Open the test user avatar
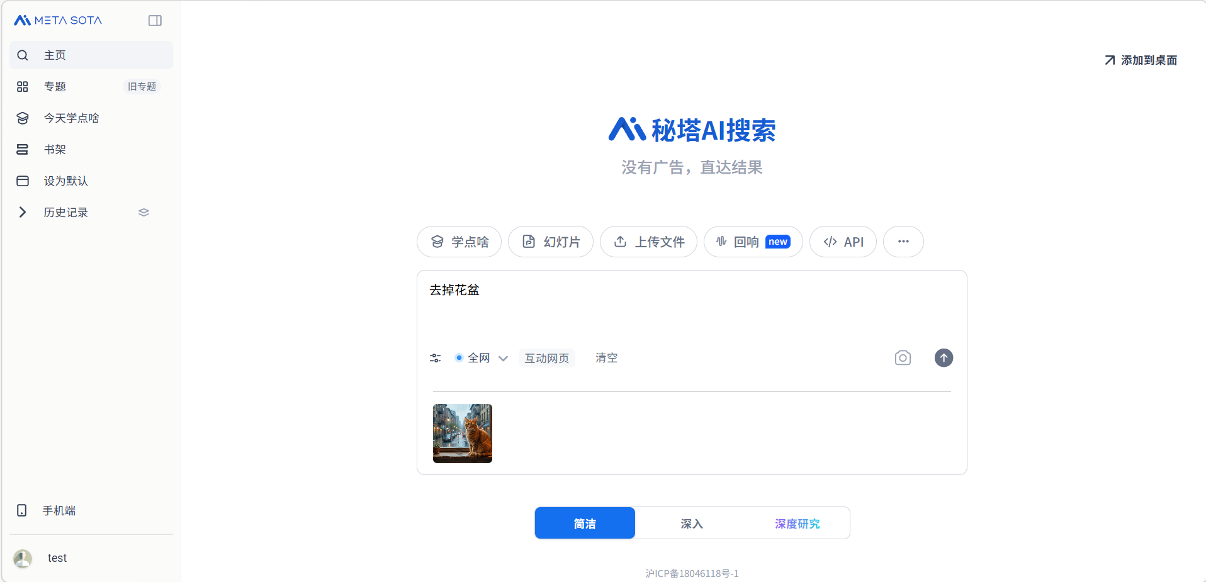 23,558
